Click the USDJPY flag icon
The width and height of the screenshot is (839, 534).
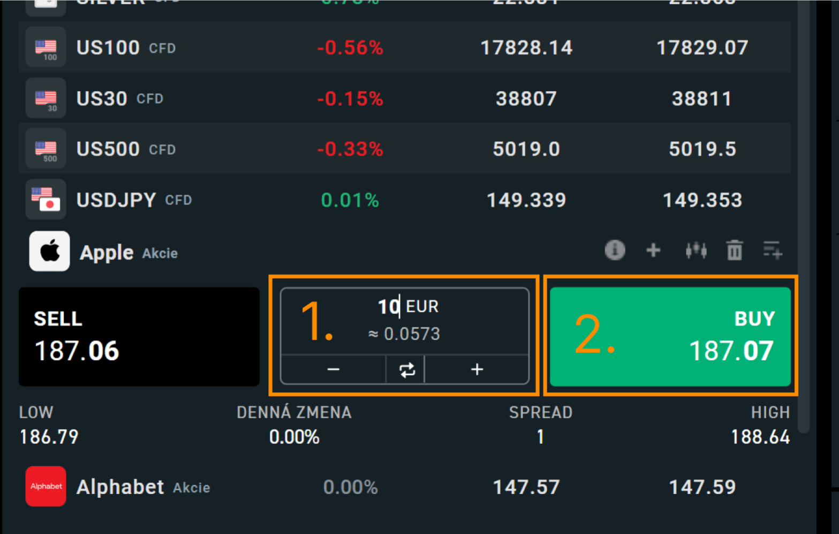pos(46,200)
